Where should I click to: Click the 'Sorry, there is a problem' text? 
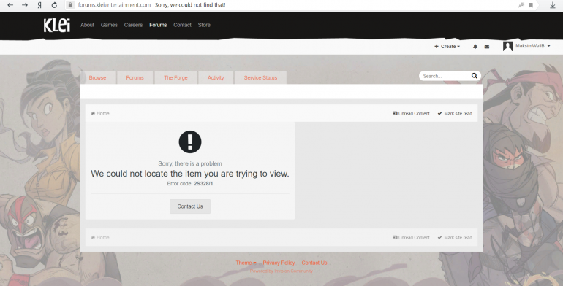pyautogui.click(x=190, y=163)
